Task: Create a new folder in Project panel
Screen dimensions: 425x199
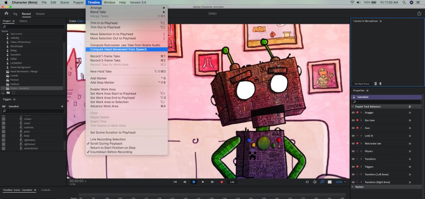Action: [x=8, y=92]
